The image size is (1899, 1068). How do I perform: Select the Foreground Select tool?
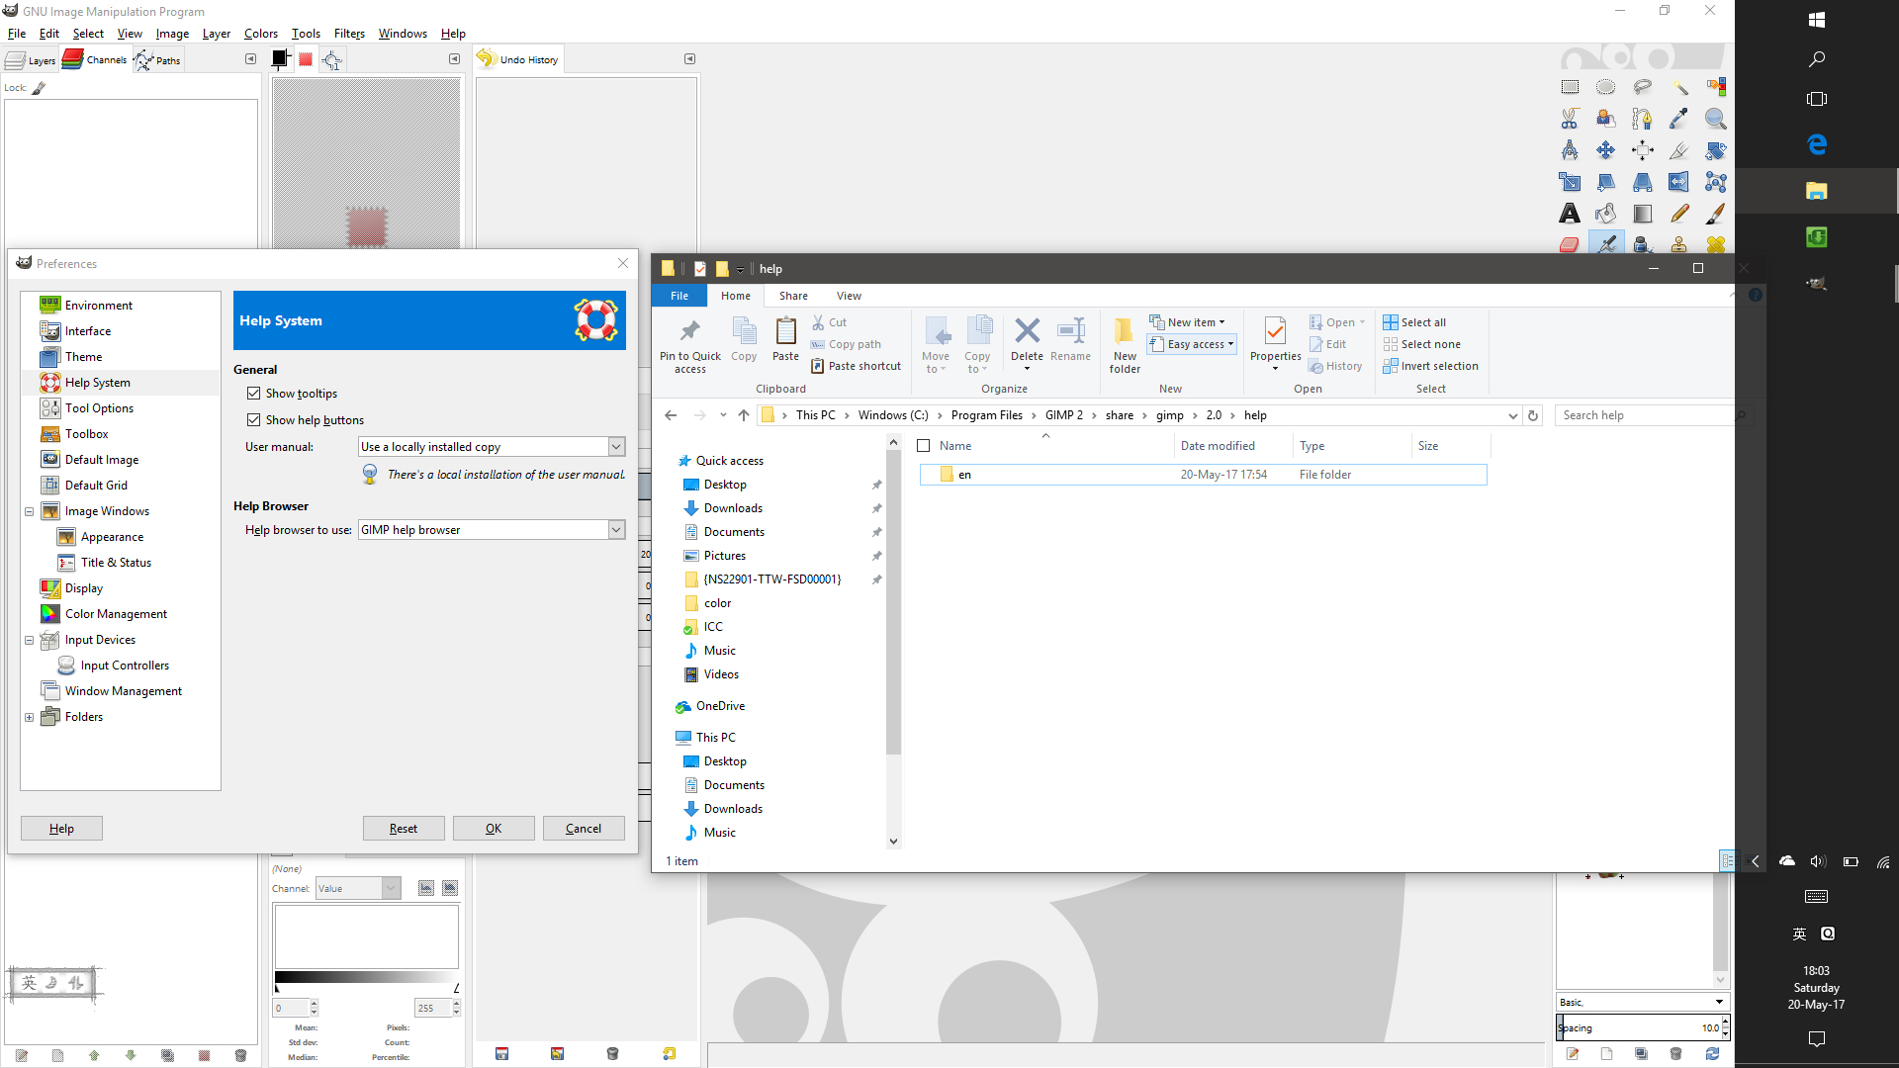(x=1605, y=119)
